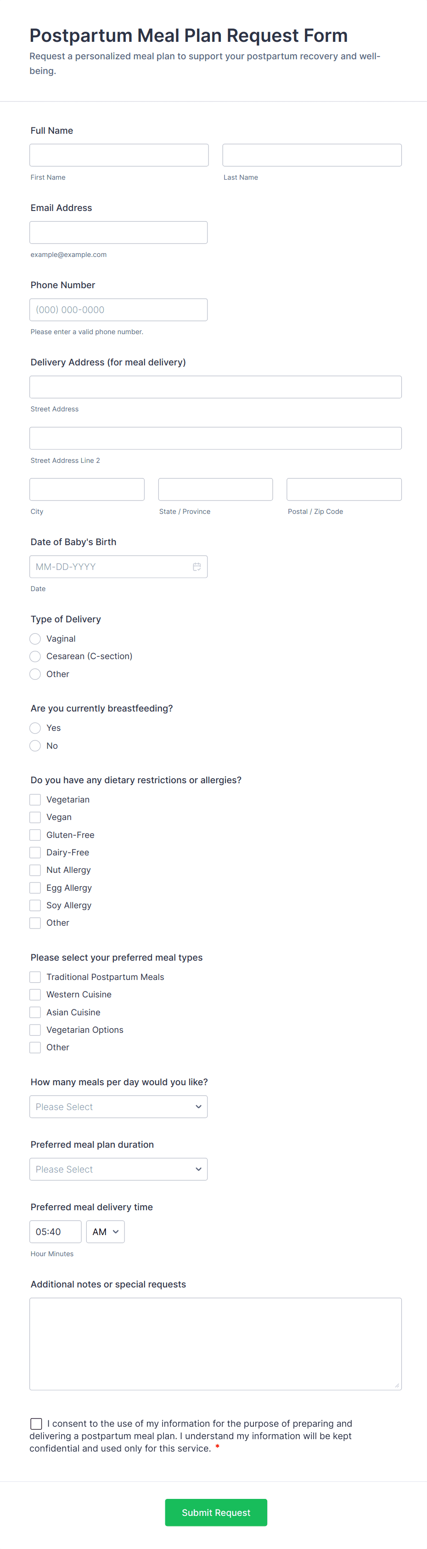Select the Dairy-Free checkbox
This screenshot has width=427, height=1549.
pos(35,853)
